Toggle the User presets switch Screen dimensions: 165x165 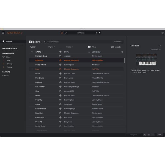click(89, 47)
